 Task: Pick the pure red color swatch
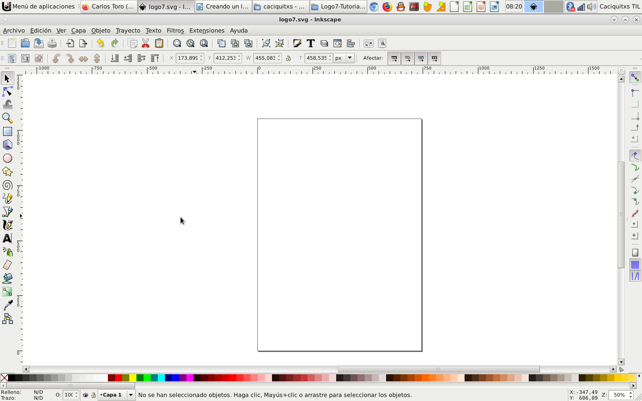119,378
